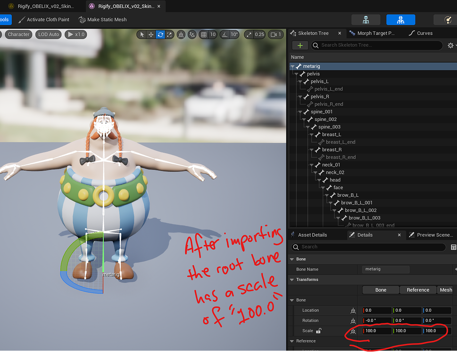Open the Skeleton Tree tab
Image resolution: width=457 pixels, height=353 pixels.
coord(313,33)
